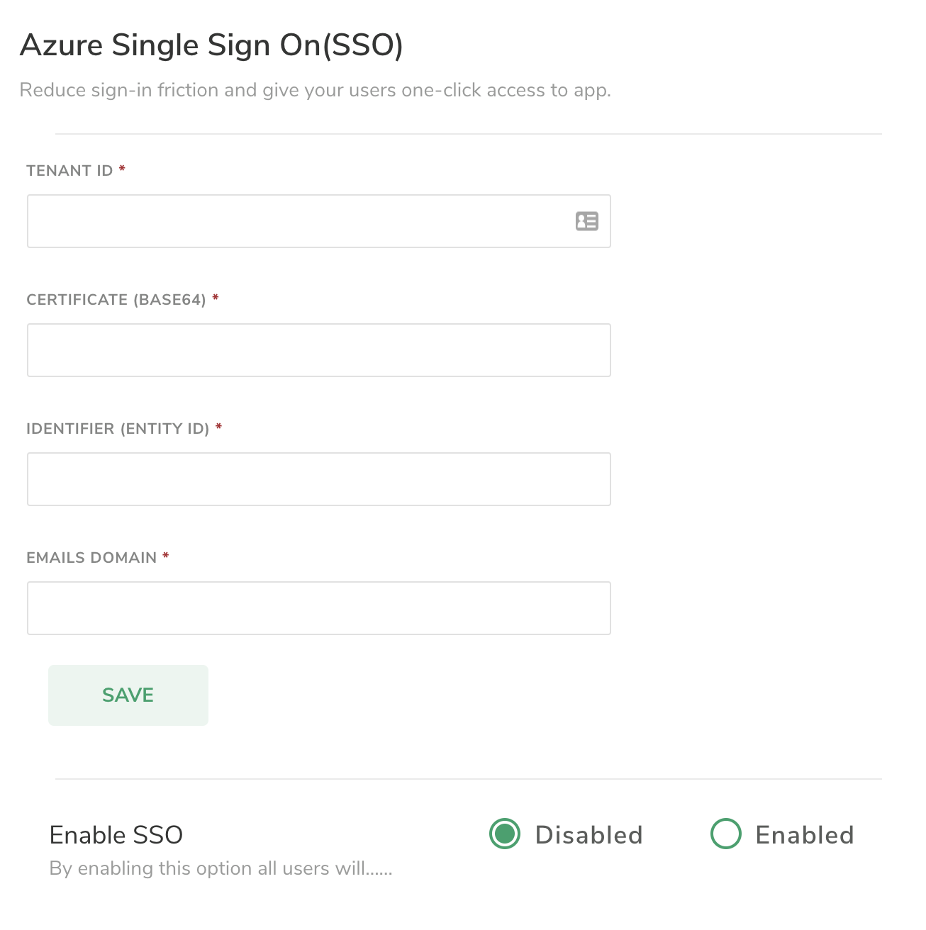Image resolution: width=926 pixels, height=930 pixels.
Task: Click the Emails Domain input field
Action: [318, 608]
